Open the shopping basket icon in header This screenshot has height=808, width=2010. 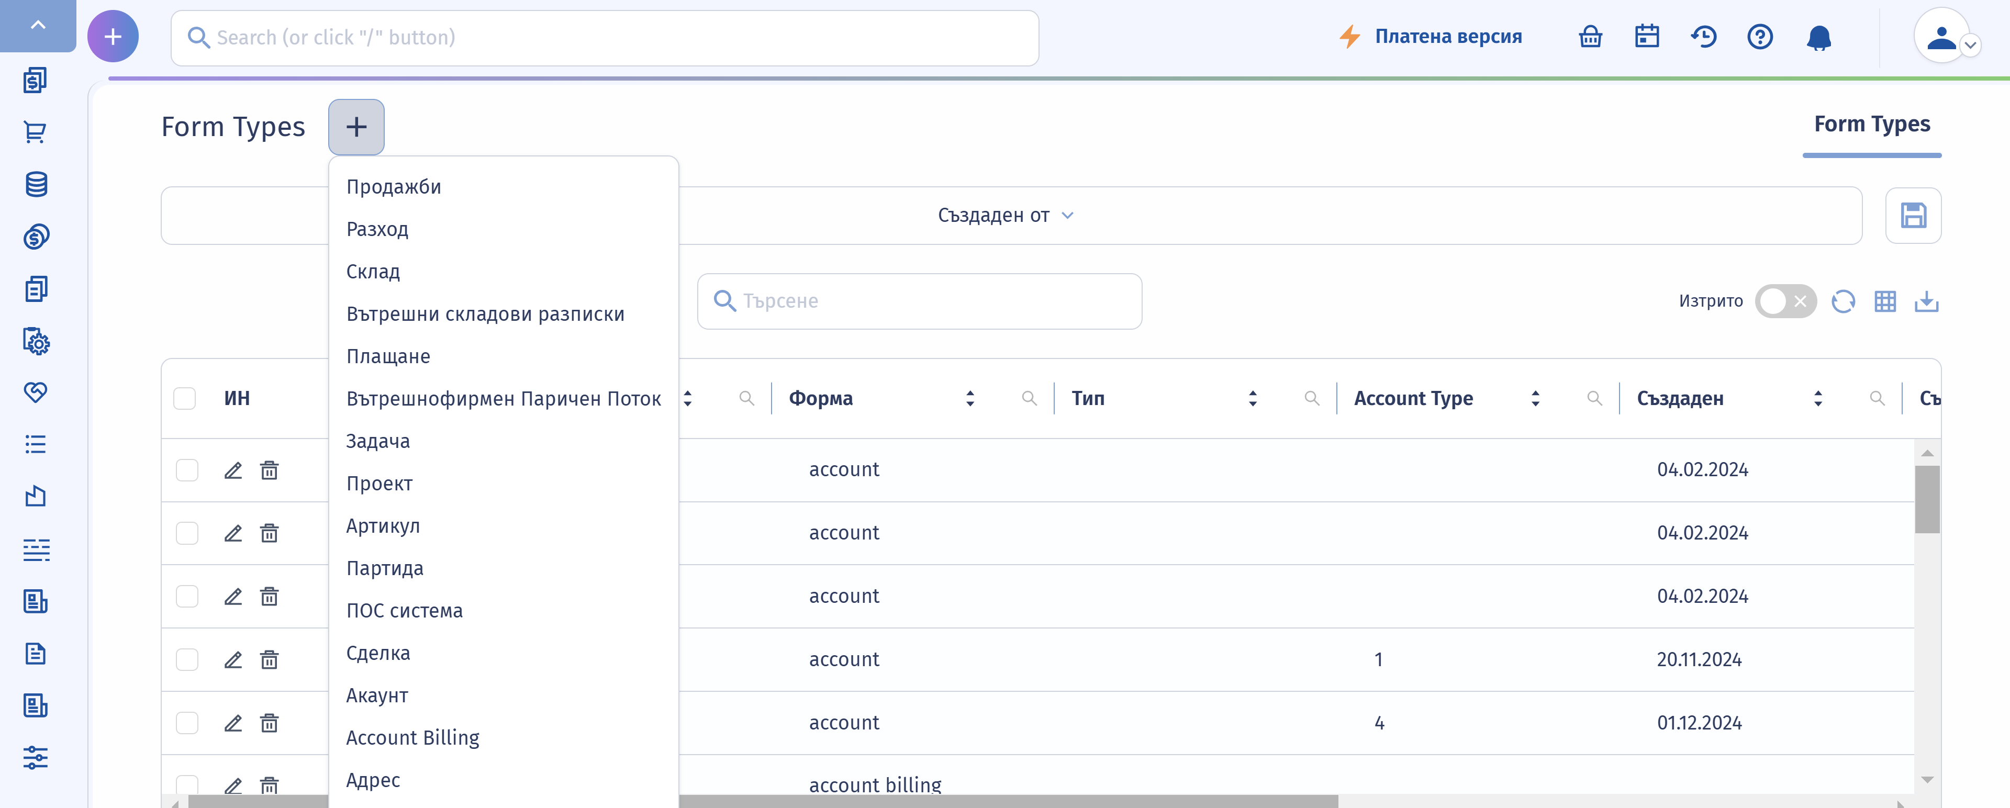coord(1590,37)
